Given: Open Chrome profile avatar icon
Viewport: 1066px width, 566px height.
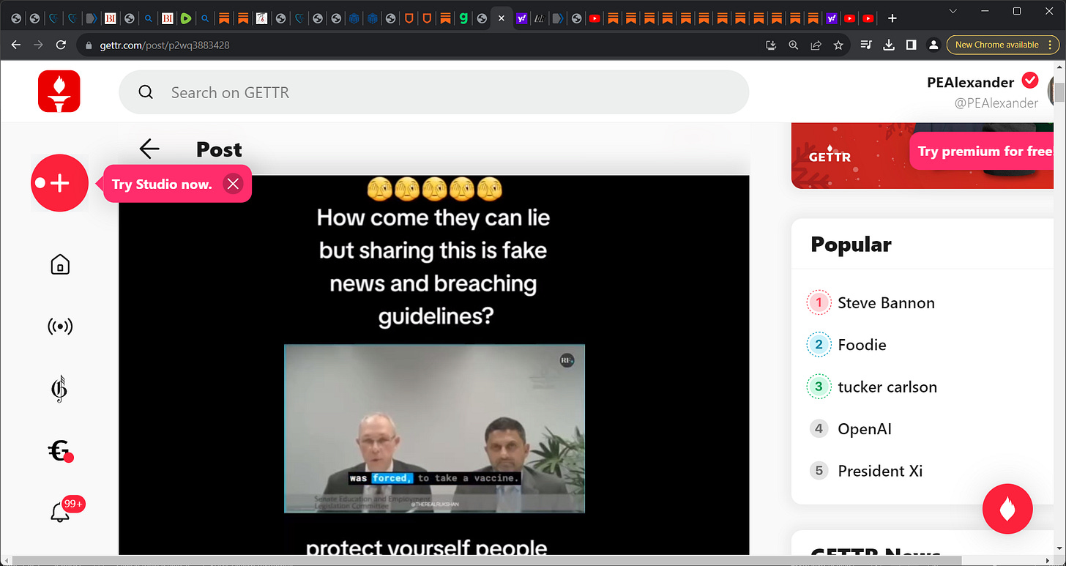Looking at the screenshot, I should tap(933, 45).
